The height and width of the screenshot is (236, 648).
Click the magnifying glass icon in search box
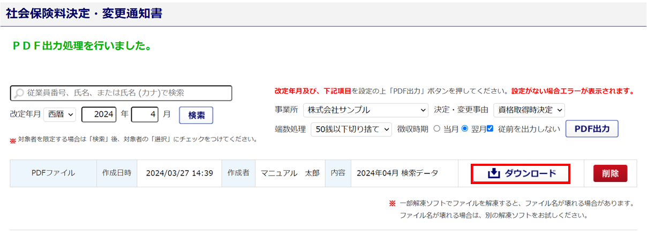(x=19, y=93)
